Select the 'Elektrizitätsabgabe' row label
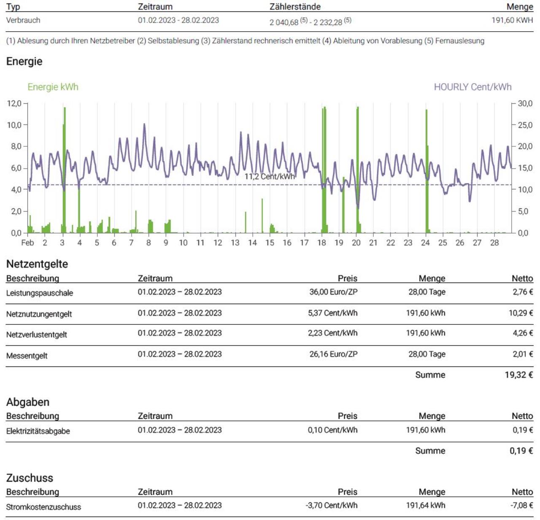The image size is (540, 520). click(38, 431)
